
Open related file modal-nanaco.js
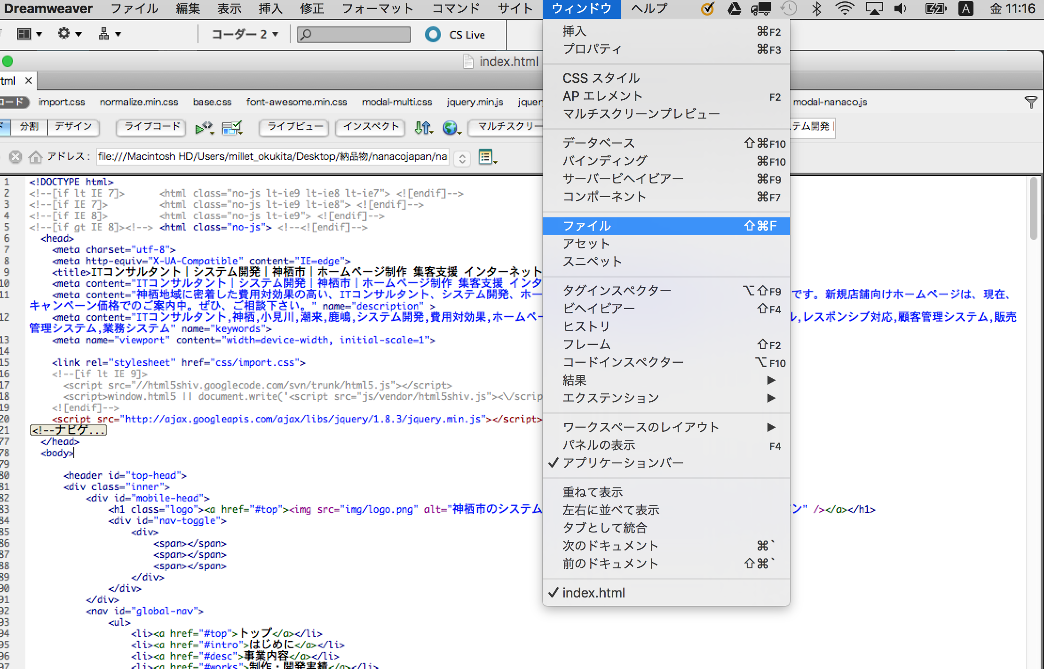tap(830, 102)
